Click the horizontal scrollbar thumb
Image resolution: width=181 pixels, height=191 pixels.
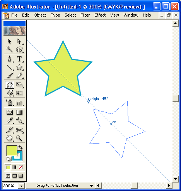(x=134, y=186)
